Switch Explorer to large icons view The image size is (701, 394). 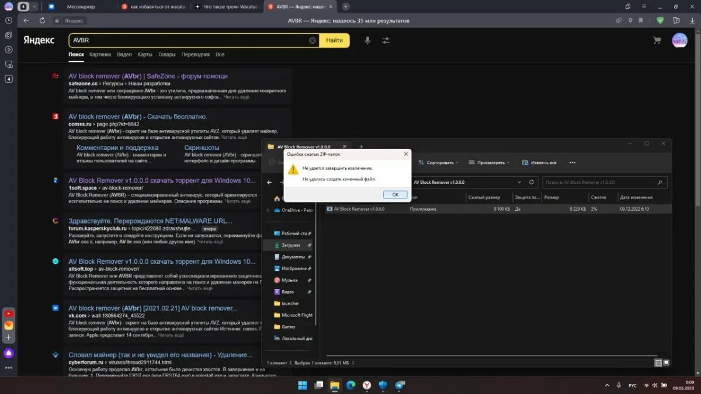[x=667, y=362]
